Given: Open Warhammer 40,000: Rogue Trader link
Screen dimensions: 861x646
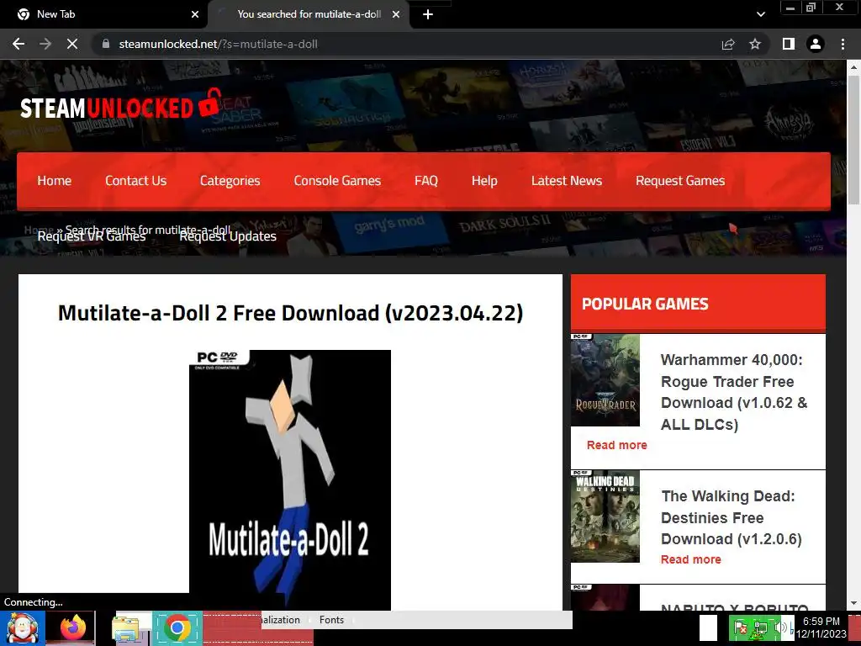Looking at the screenshot, I should click(x=733, y=392).
